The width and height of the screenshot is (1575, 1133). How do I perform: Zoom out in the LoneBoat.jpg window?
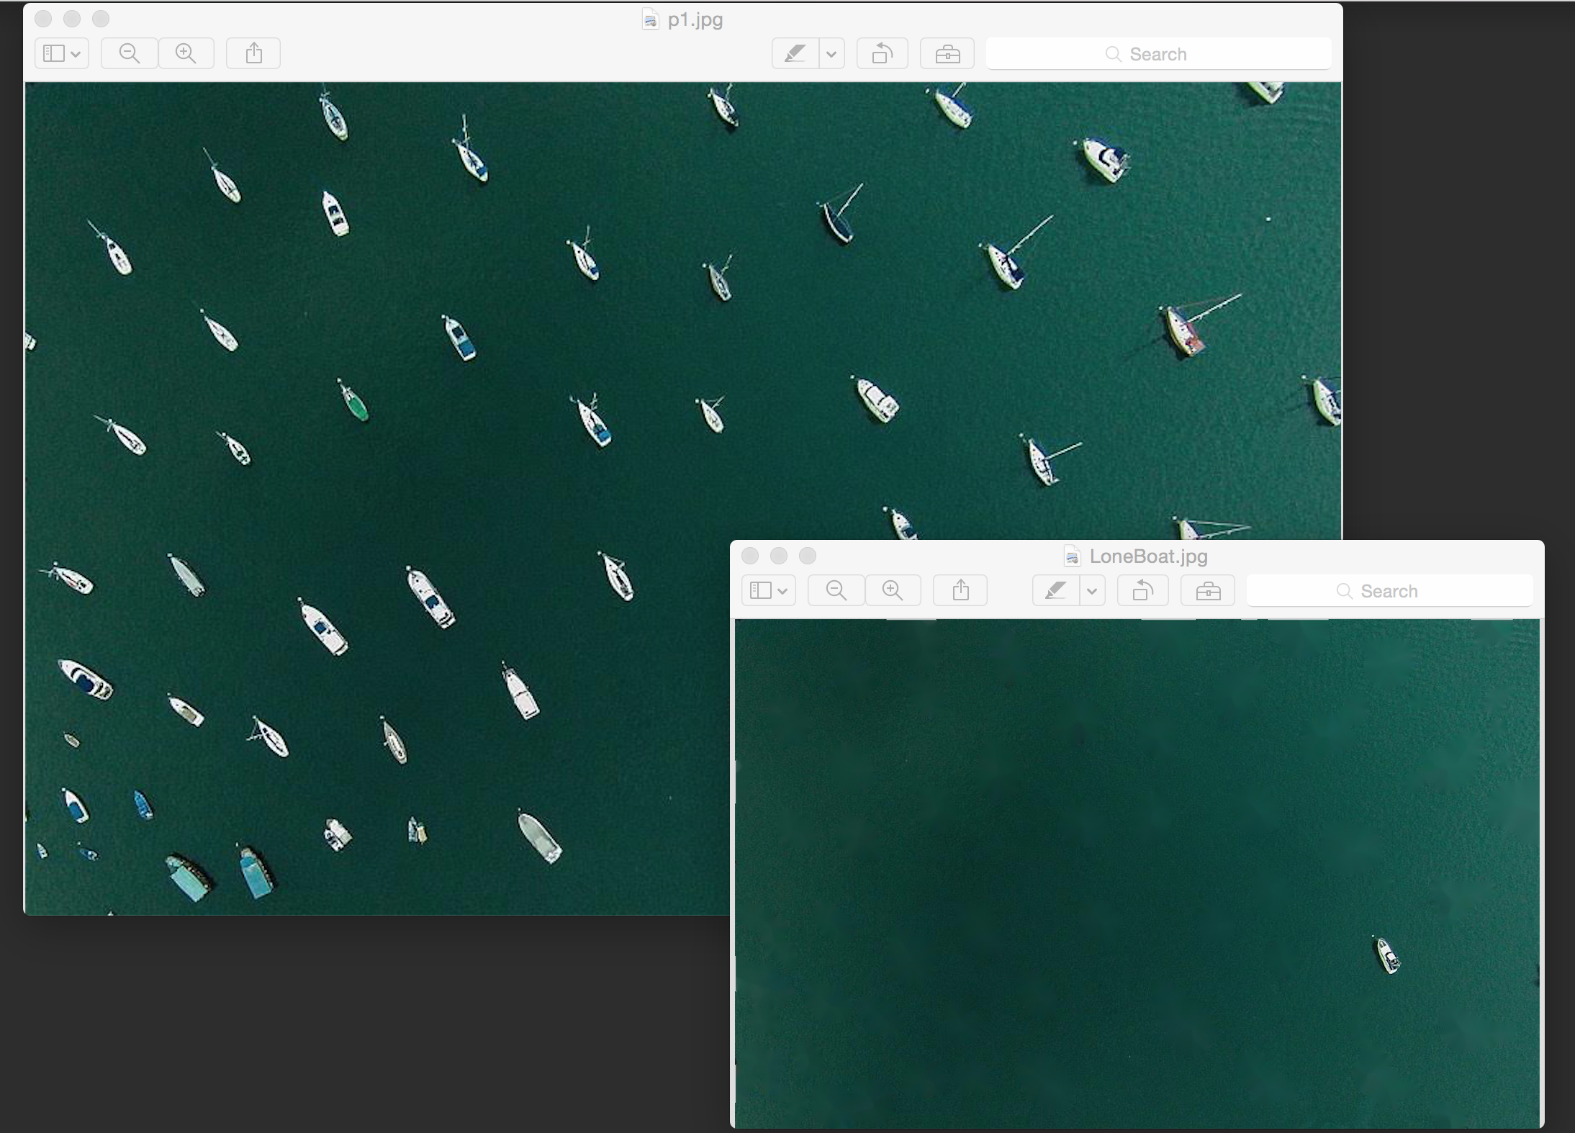click(x=836, y=590)
